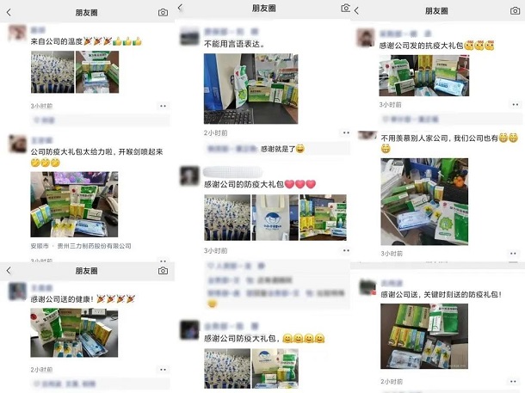Open the location link 贵州三力制药股份有限公司
This screenshot has width=525, height=393.
(x=94, y=246)
